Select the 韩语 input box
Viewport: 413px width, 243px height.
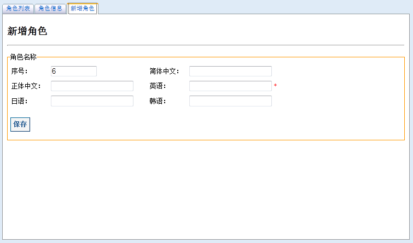pyautogui.click(x=230, y=101)
